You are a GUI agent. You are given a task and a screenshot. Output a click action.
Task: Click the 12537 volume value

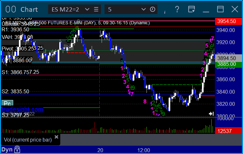(x=229, y=131)
